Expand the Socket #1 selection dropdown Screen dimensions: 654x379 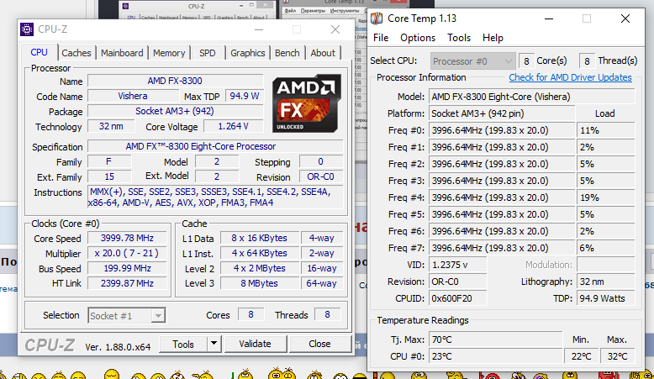point(126,316)
